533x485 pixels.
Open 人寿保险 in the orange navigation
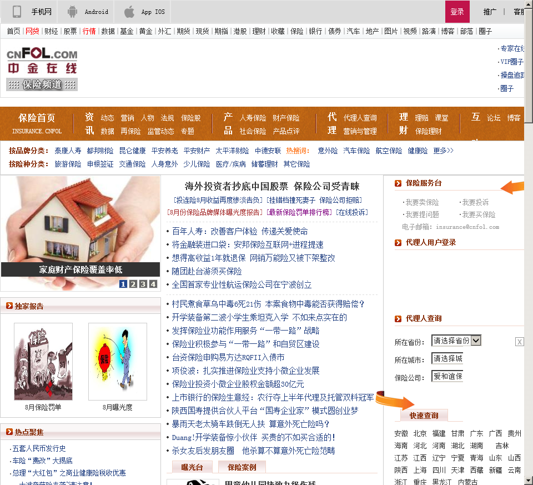253,118
